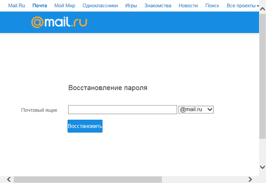This screenshot has width=266, height=183.
Task: Click the vertical scrollbar thumb
Action: [262, 77]
